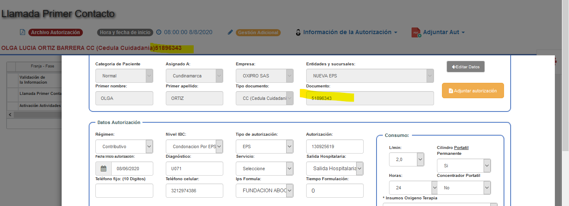Open Nivel IBC dropdown Condonacion Por EPS

[x=195, y=146]
